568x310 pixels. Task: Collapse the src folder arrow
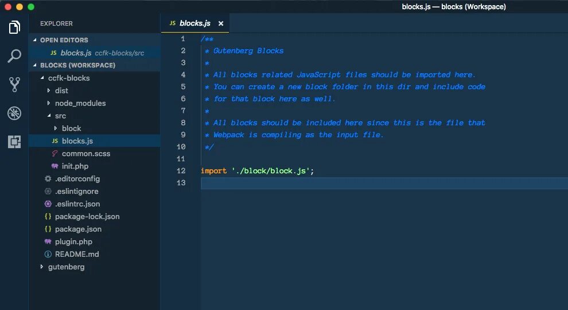tap(49, 116)
